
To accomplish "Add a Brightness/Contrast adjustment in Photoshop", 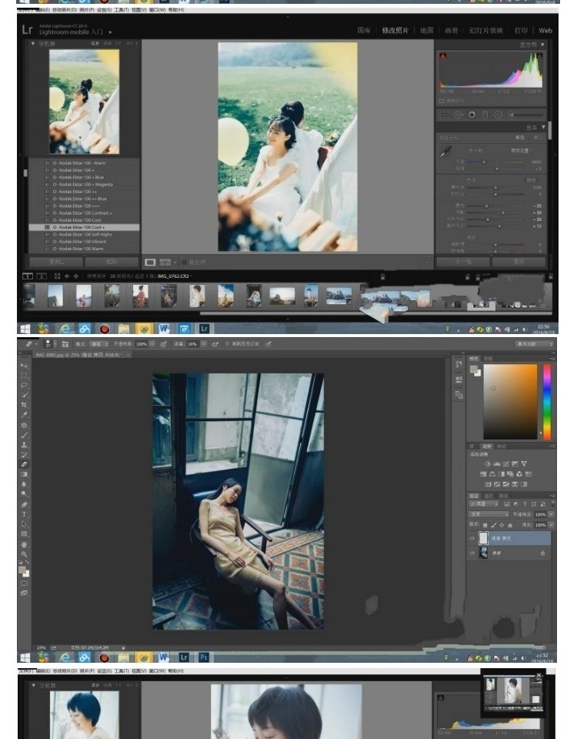I will (488, 463).
